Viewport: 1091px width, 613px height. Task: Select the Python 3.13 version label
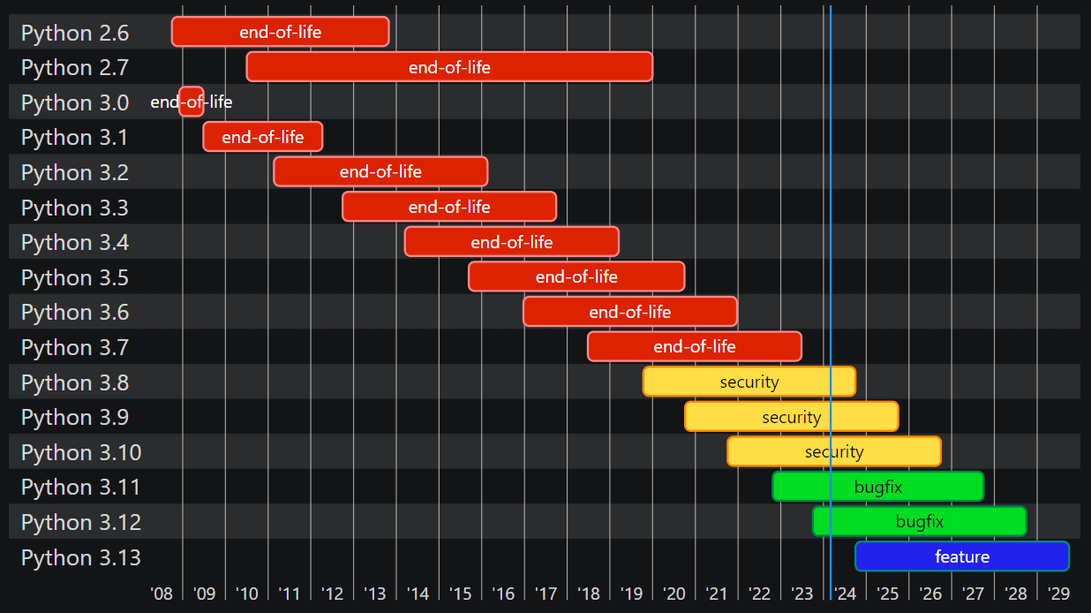click(x=81, y=557)
